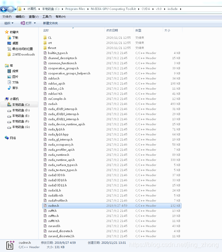The width and height of the screenshot is (222, 252).
Task: Select 库 libraries icon in sidebar
Action: [6, 66]
